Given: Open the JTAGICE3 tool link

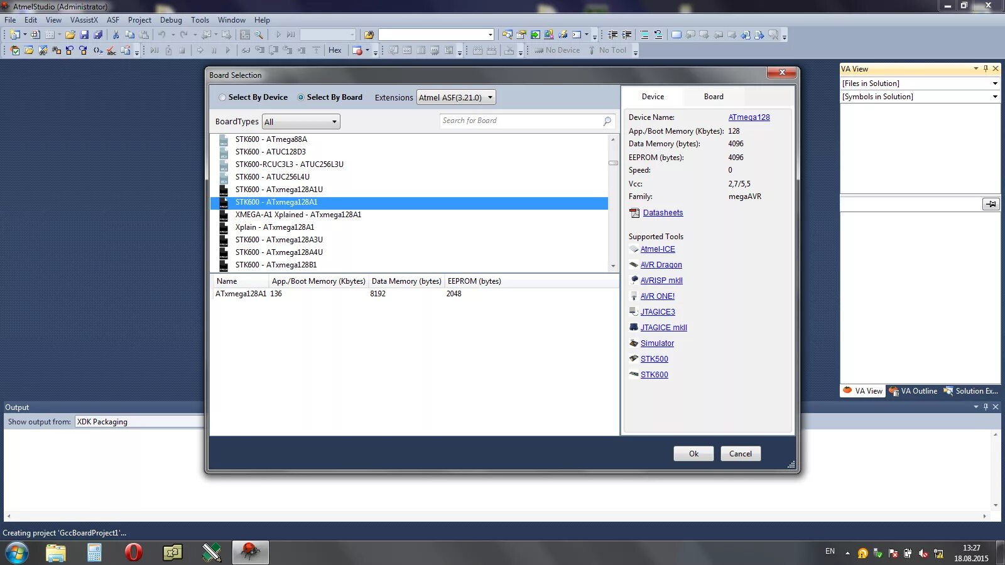Looking at the screenshot, I should [658, 312].
